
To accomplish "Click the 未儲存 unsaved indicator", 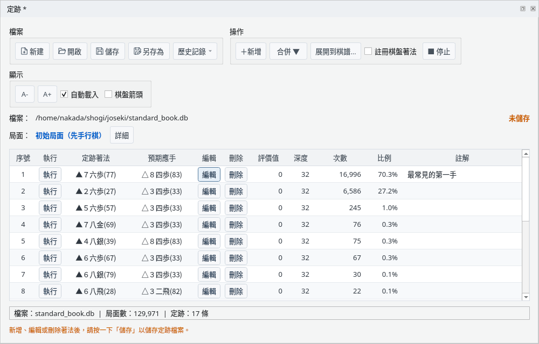I will 519,119.
